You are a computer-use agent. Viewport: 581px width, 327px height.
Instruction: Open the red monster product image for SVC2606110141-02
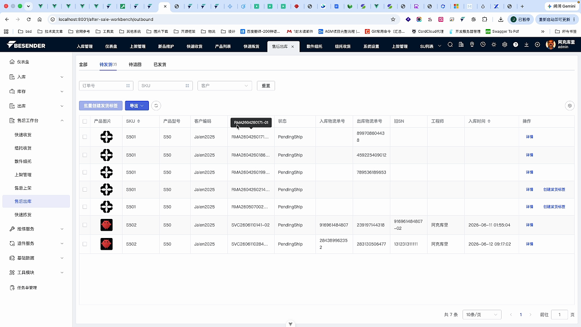[x=106, y=225]
